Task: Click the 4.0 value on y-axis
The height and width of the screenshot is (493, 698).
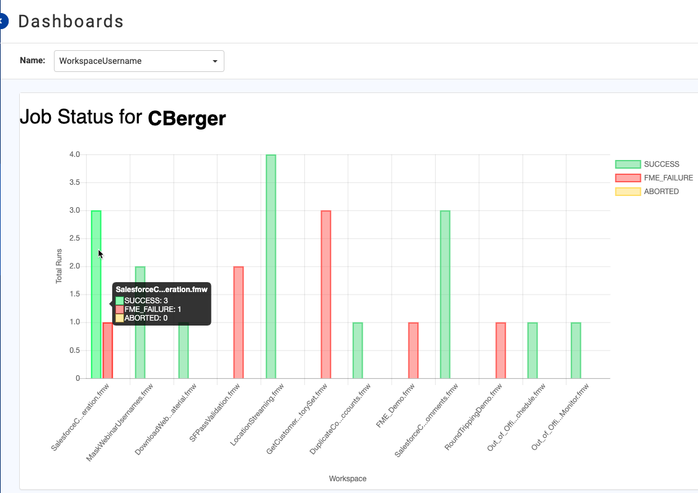Action: [x=74, y=154]
